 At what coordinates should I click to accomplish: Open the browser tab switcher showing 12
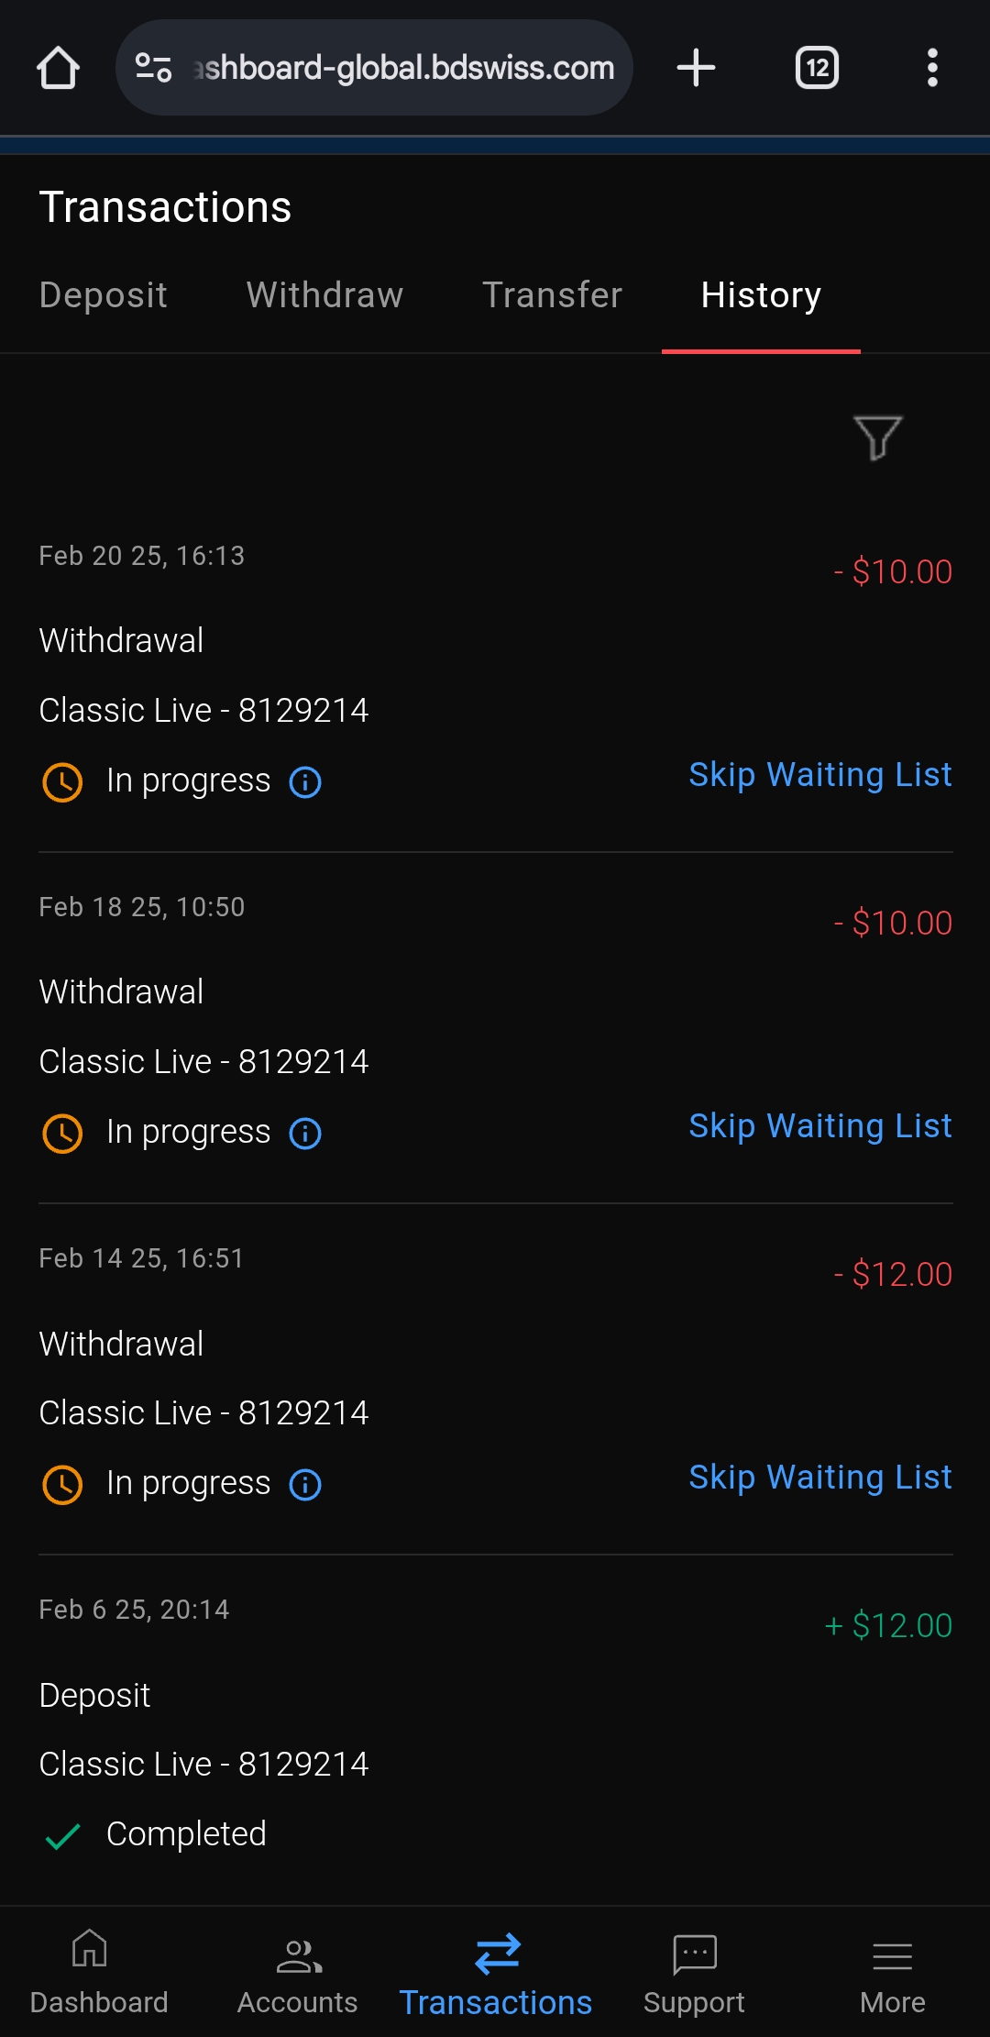point(817,68)
